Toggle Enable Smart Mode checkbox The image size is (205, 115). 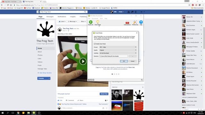[94, 44]
